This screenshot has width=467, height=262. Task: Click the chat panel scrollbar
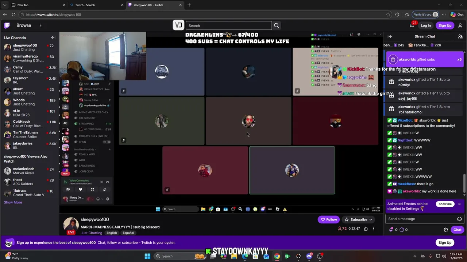tap(464, 184)
